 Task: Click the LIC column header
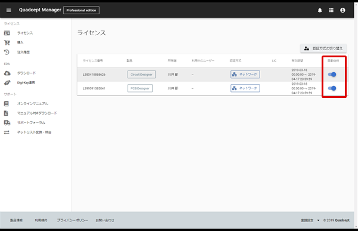click(x=274, y=61)
